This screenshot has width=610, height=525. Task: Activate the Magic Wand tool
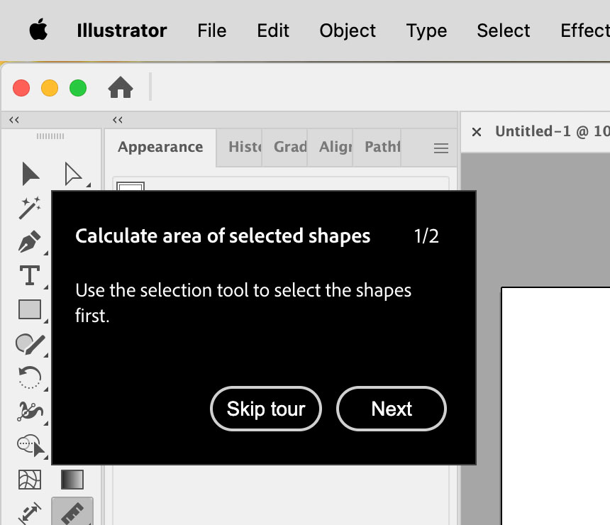point(28,207)
